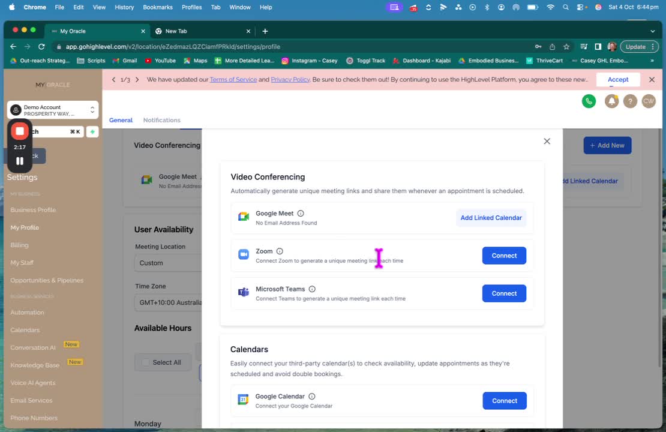Open Conversation AI in the sidebar
666x432 pixels.
coord(33,347)
